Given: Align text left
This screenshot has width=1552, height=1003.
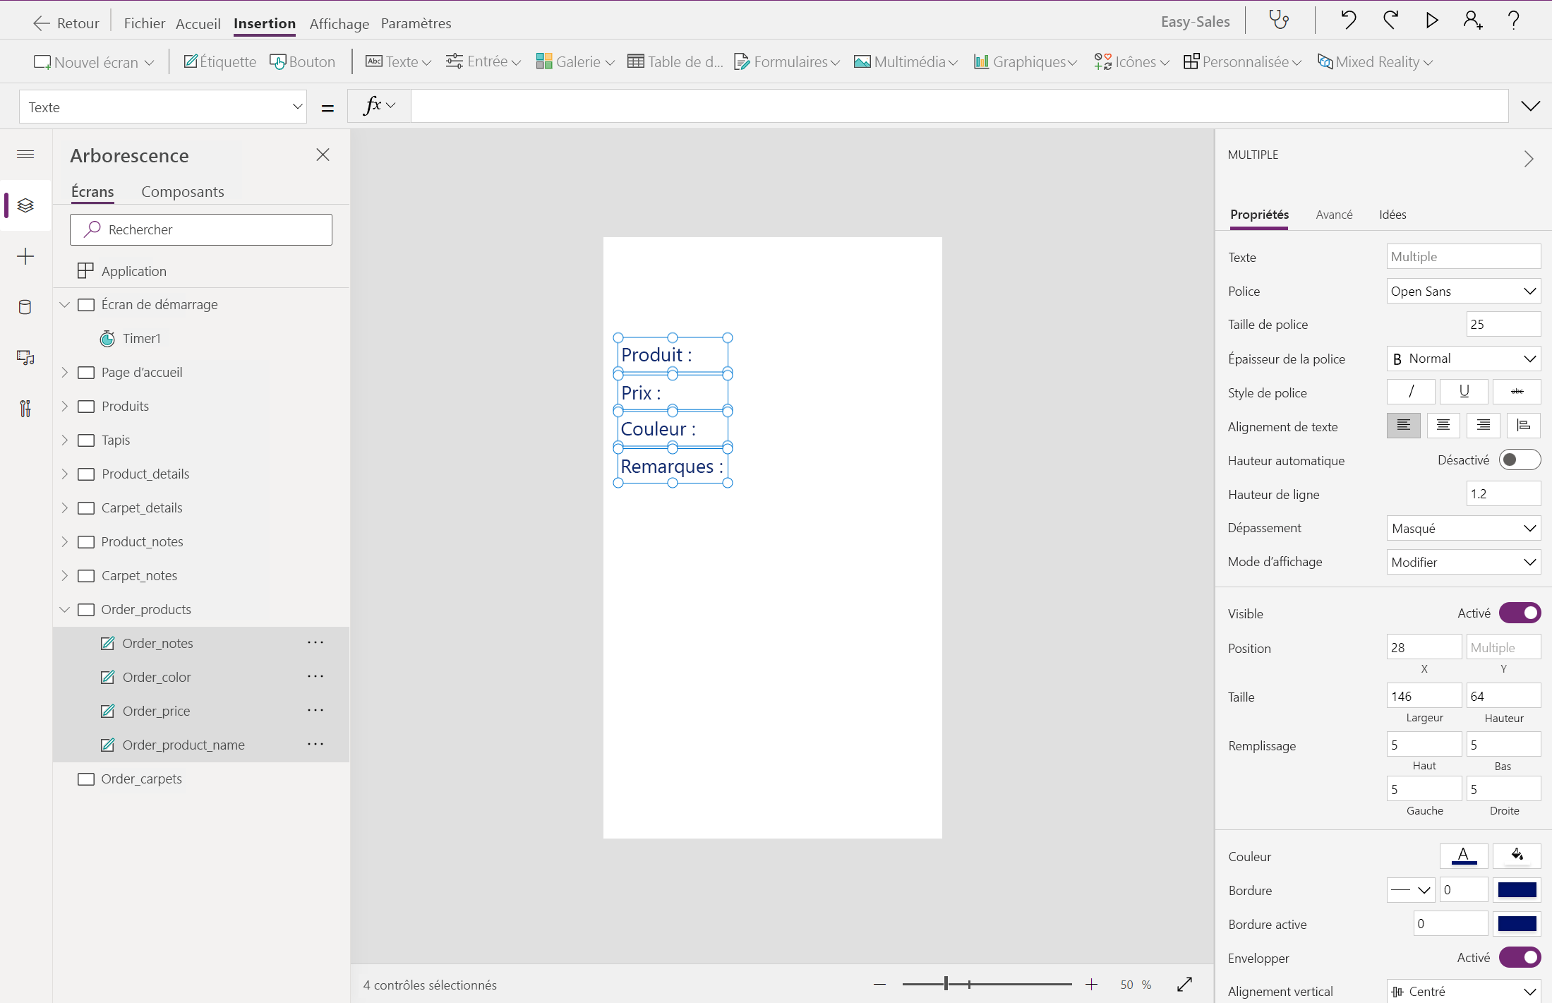Looking at the screenshot, I should pos(1403,426).
